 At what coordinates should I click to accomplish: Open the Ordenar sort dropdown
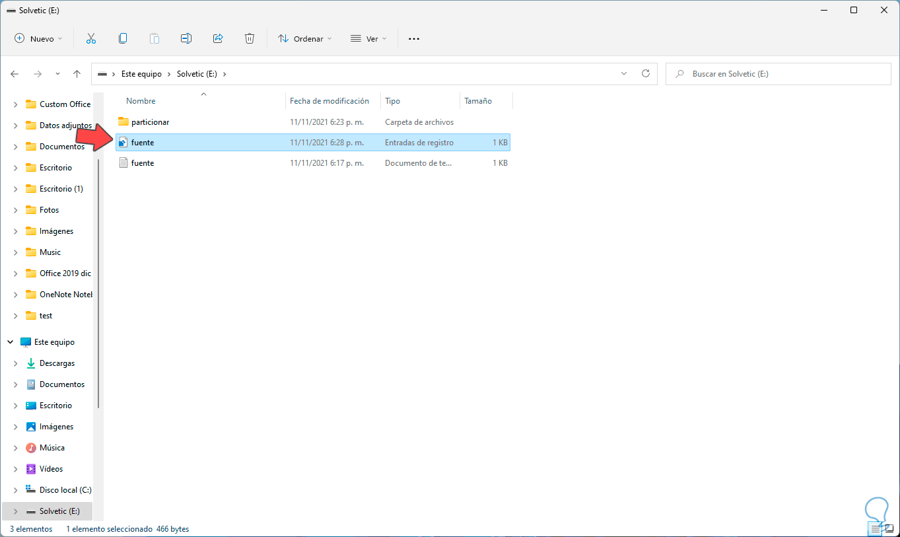tap(304, 39)
